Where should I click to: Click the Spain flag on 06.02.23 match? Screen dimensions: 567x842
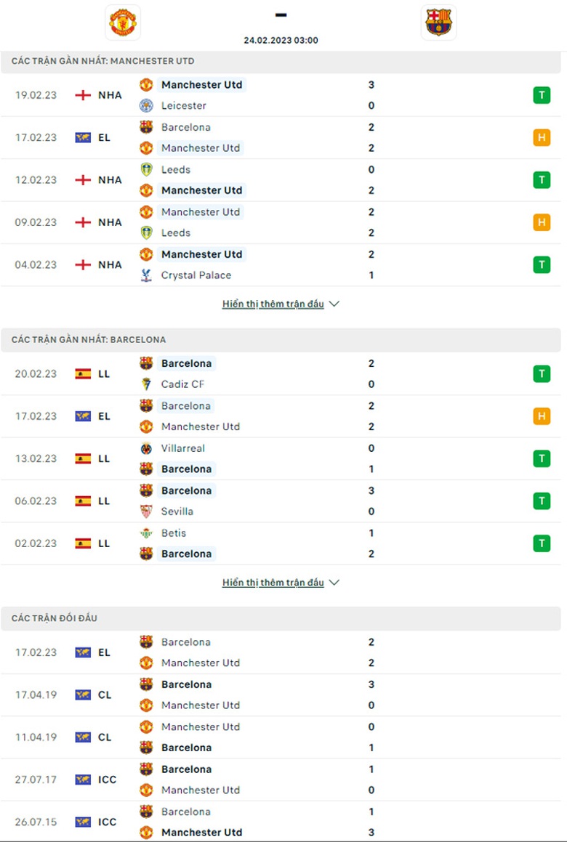[83, 501]
